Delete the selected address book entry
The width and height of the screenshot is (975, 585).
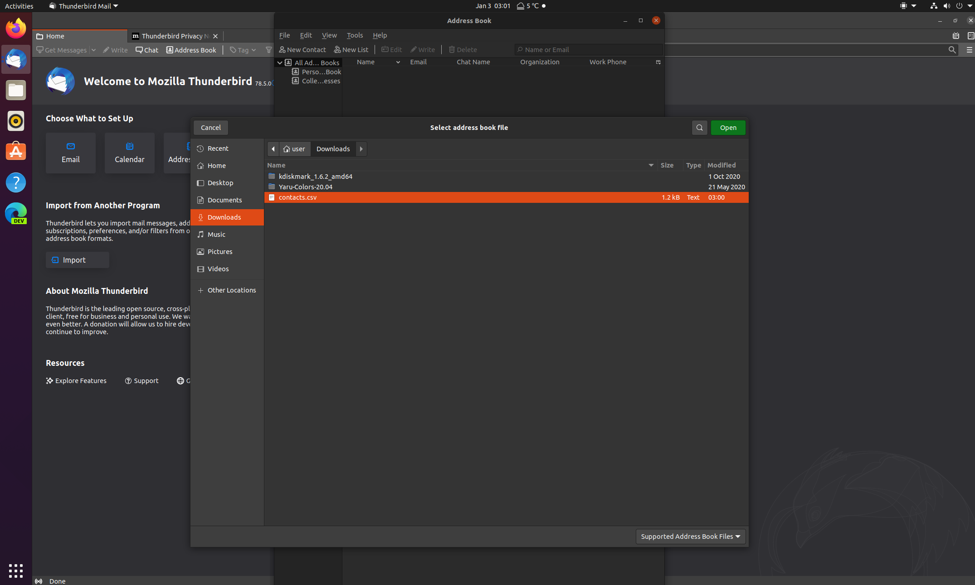coord(463,50)
